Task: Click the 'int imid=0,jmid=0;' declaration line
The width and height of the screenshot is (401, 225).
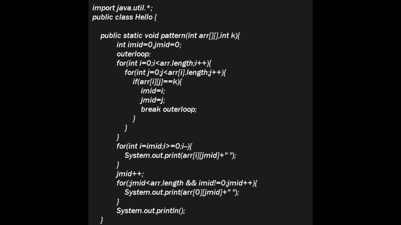Action: coord(149,45)
